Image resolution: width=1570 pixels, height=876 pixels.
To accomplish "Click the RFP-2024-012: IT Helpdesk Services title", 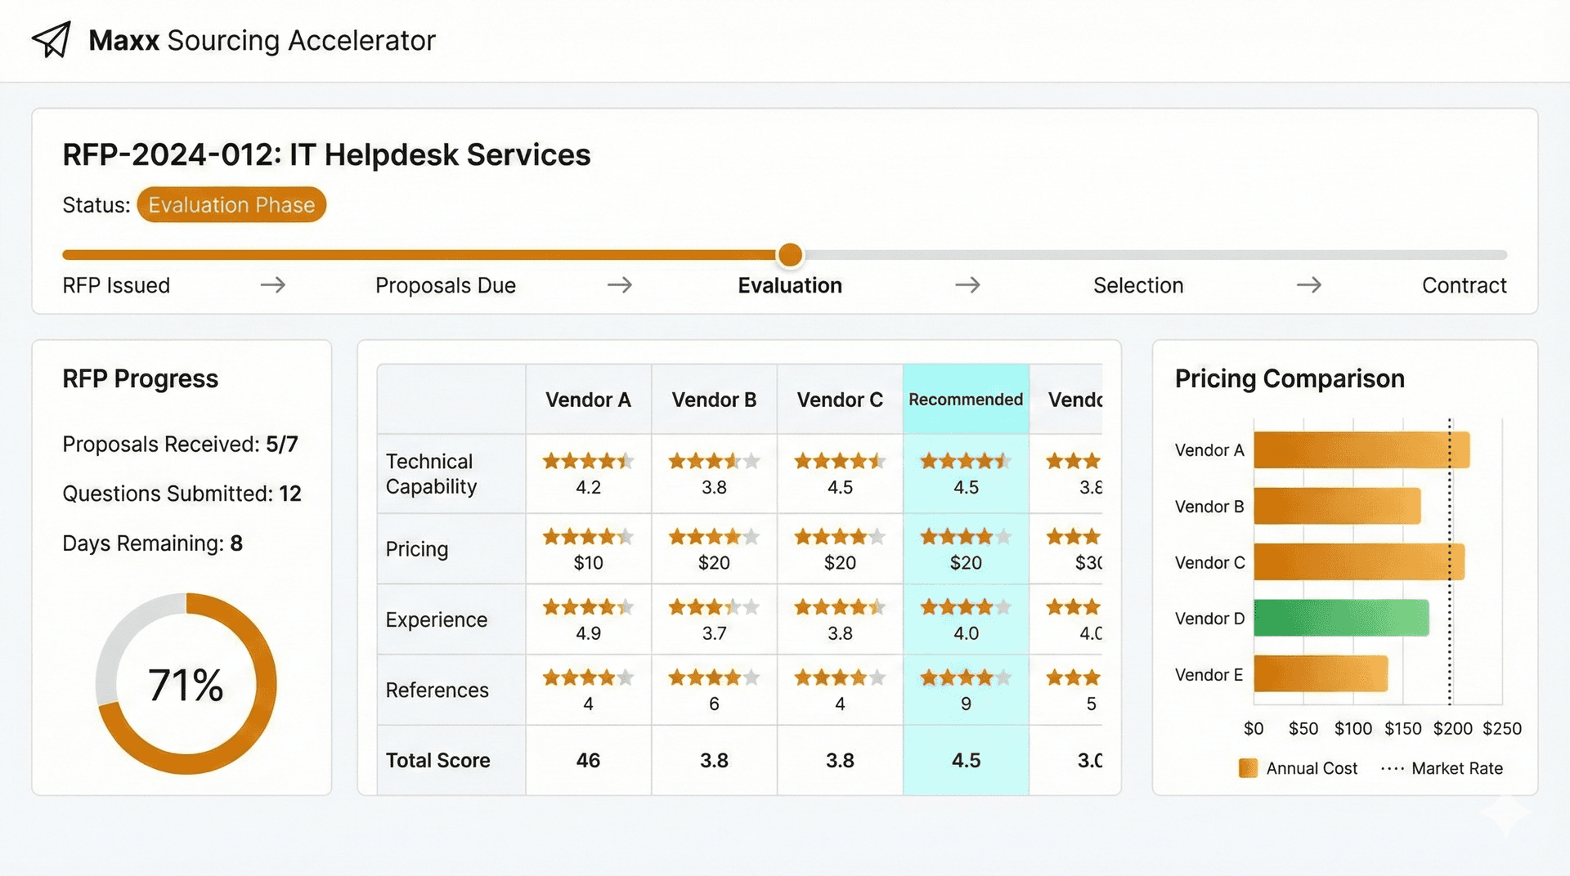I will (x=326, y=154).
